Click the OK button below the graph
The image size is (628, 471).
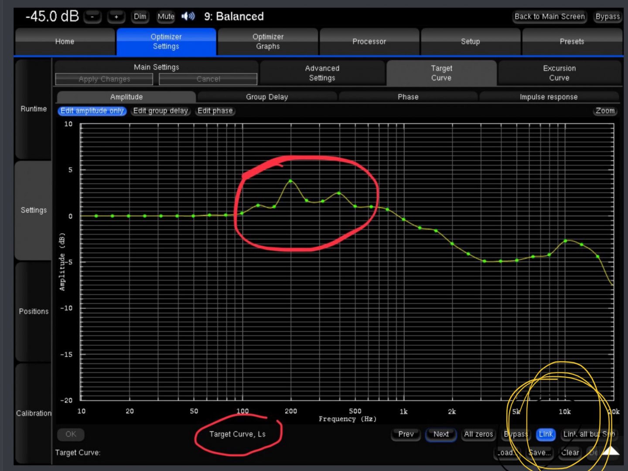(x=71, y=434)
